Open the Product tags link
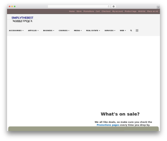The image size is (167, 141). click(131, 11)
